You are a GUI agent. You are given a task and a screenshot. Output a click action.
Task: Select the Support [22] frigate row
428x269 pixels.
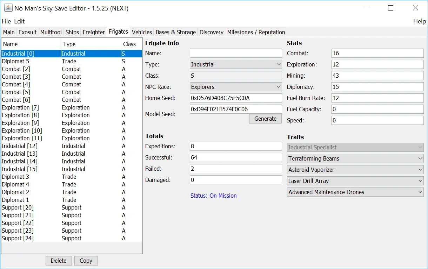tap(72, 223)
